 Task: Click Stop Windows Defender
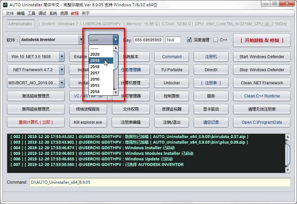[x=262, y=70]
